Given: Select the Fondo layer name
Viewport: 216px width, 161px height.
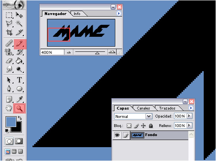Looking at the screenshot, I should (151, 135).
